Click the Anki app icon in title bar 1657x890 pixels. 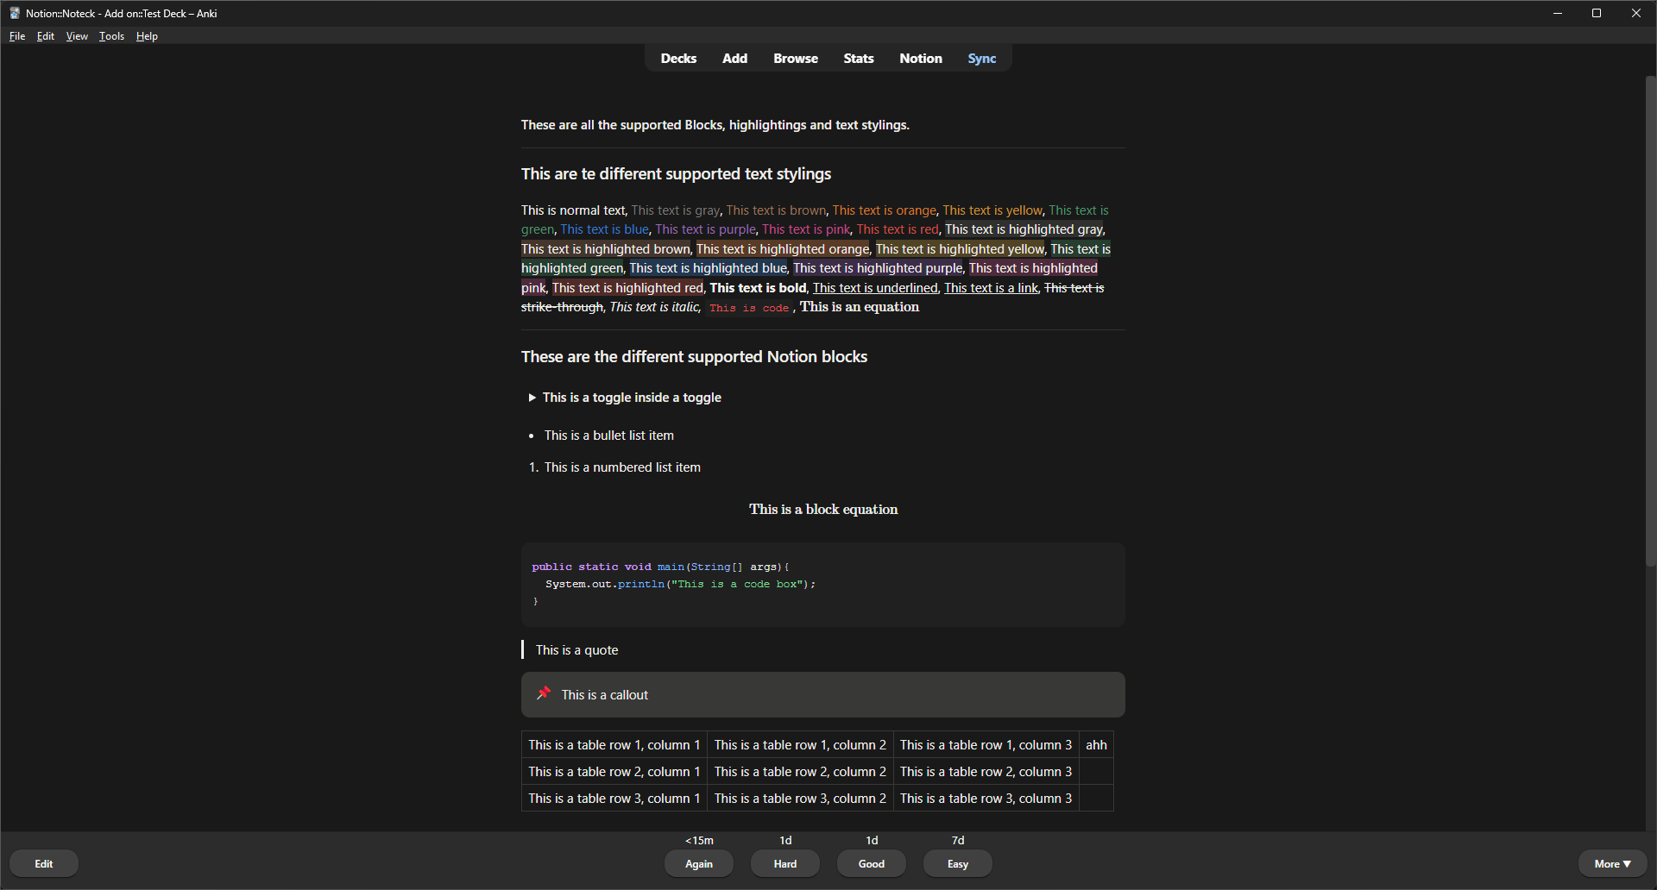(14, 13)
